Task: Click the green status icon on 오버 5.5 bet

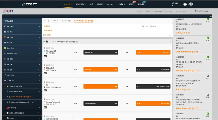Action: tap(208, 19)
